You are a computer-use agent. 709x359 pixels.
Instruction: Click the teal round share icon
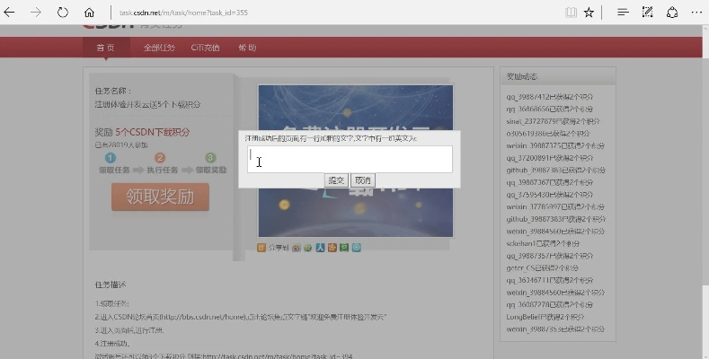tap(357, 248)
